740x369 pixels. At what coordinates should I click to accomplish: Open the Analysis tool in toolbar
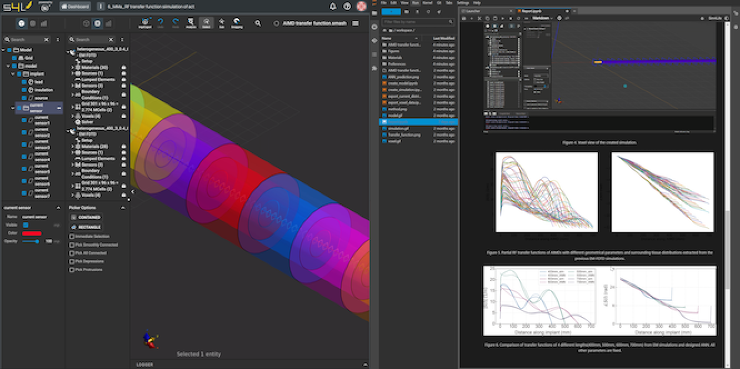(x=191, y=23)
